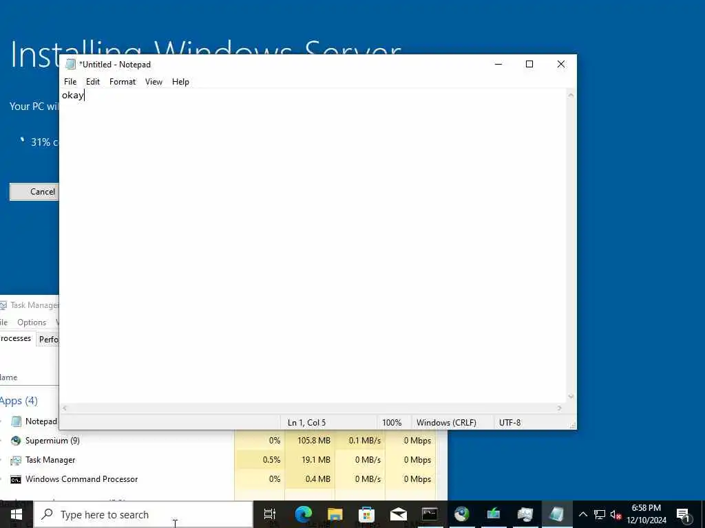Close the Notepad window
Image resolution: width=705 pixels, height=528 pixels.
560,64
